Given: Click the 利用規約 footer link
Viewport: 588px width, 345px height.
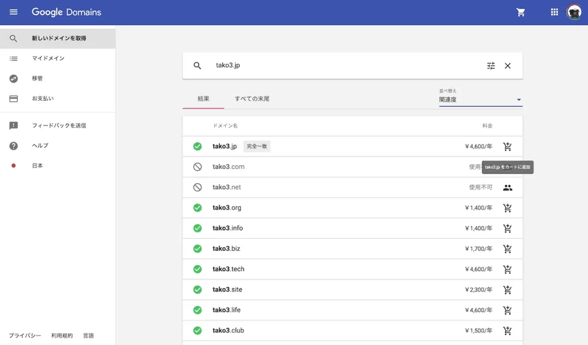Looking at the screenshot, I should (62, 335).
